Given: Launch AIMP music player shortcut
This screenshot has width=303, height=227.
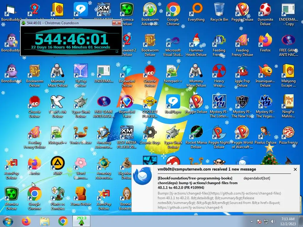Looking at the screenshot, I should (x=58, y=166).
